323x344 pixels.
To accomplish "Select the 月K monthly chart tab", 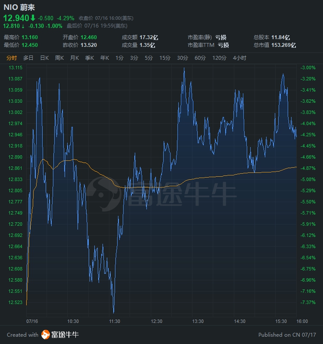I will click(x=75, y=58).
